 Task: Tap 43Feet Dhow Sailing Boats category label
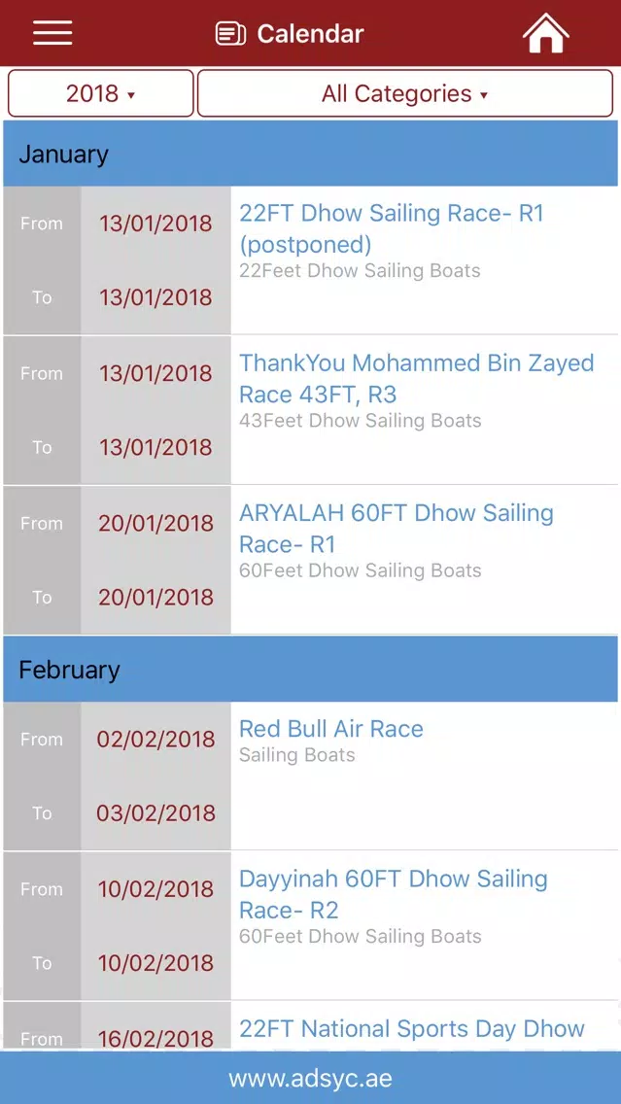tap(360, 421)
